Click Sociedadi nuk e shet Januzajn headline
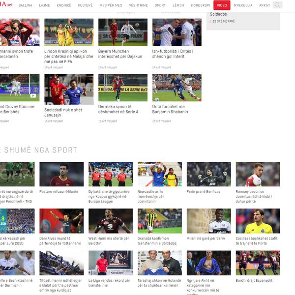 (63, 112)
